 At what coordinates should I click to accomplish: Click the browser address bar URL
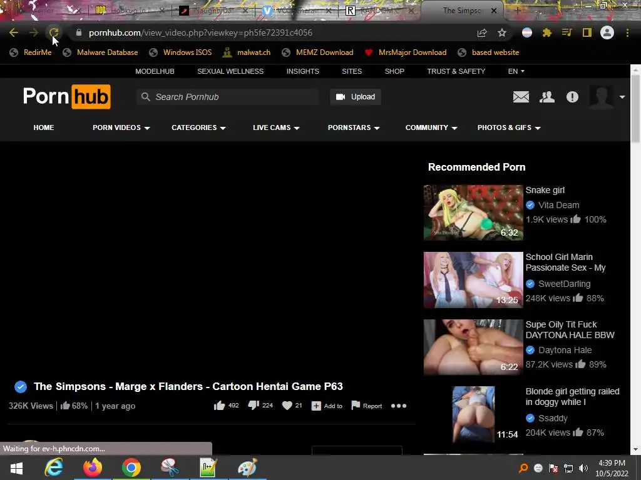200,32
